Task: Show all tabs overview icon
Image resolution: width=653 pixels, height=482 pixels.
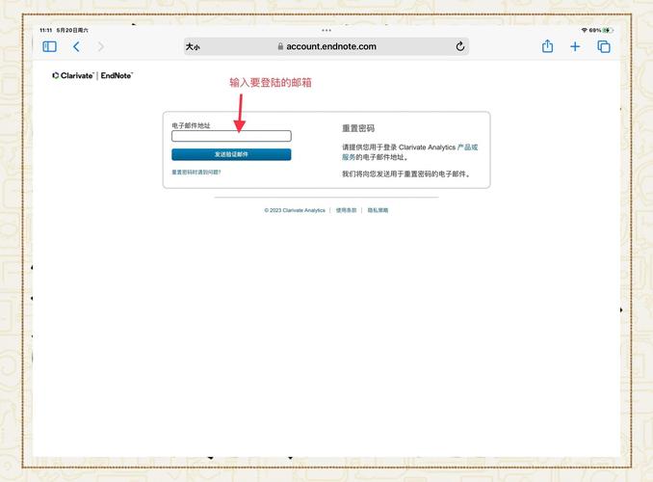Action: [x=604, y=46]
